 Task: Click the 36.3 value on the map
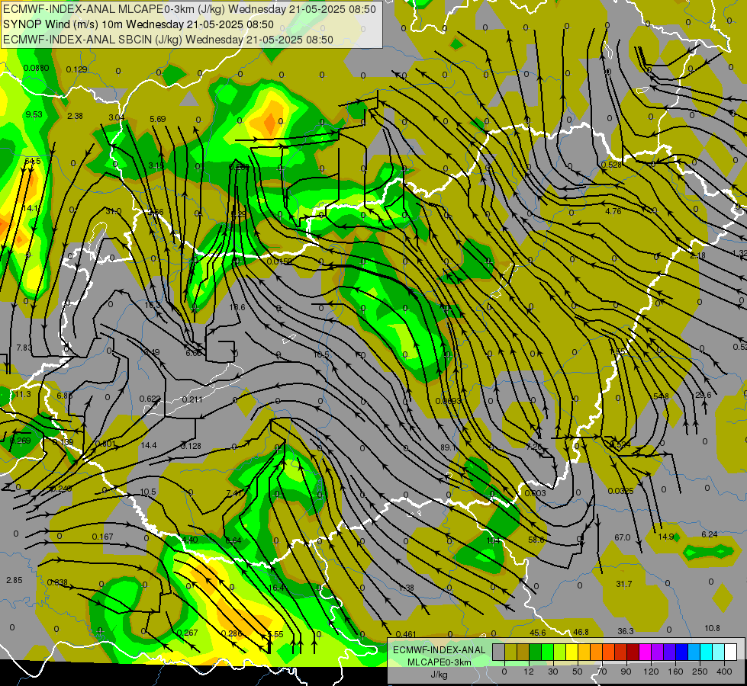pyautogui.click(x=626, y=631)
